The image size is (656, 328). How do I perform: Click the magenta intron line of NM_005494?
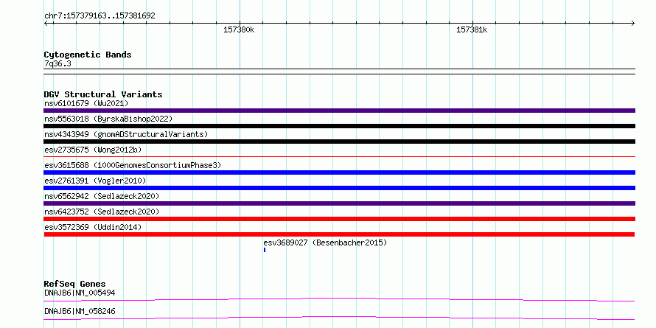coord(339,299)
